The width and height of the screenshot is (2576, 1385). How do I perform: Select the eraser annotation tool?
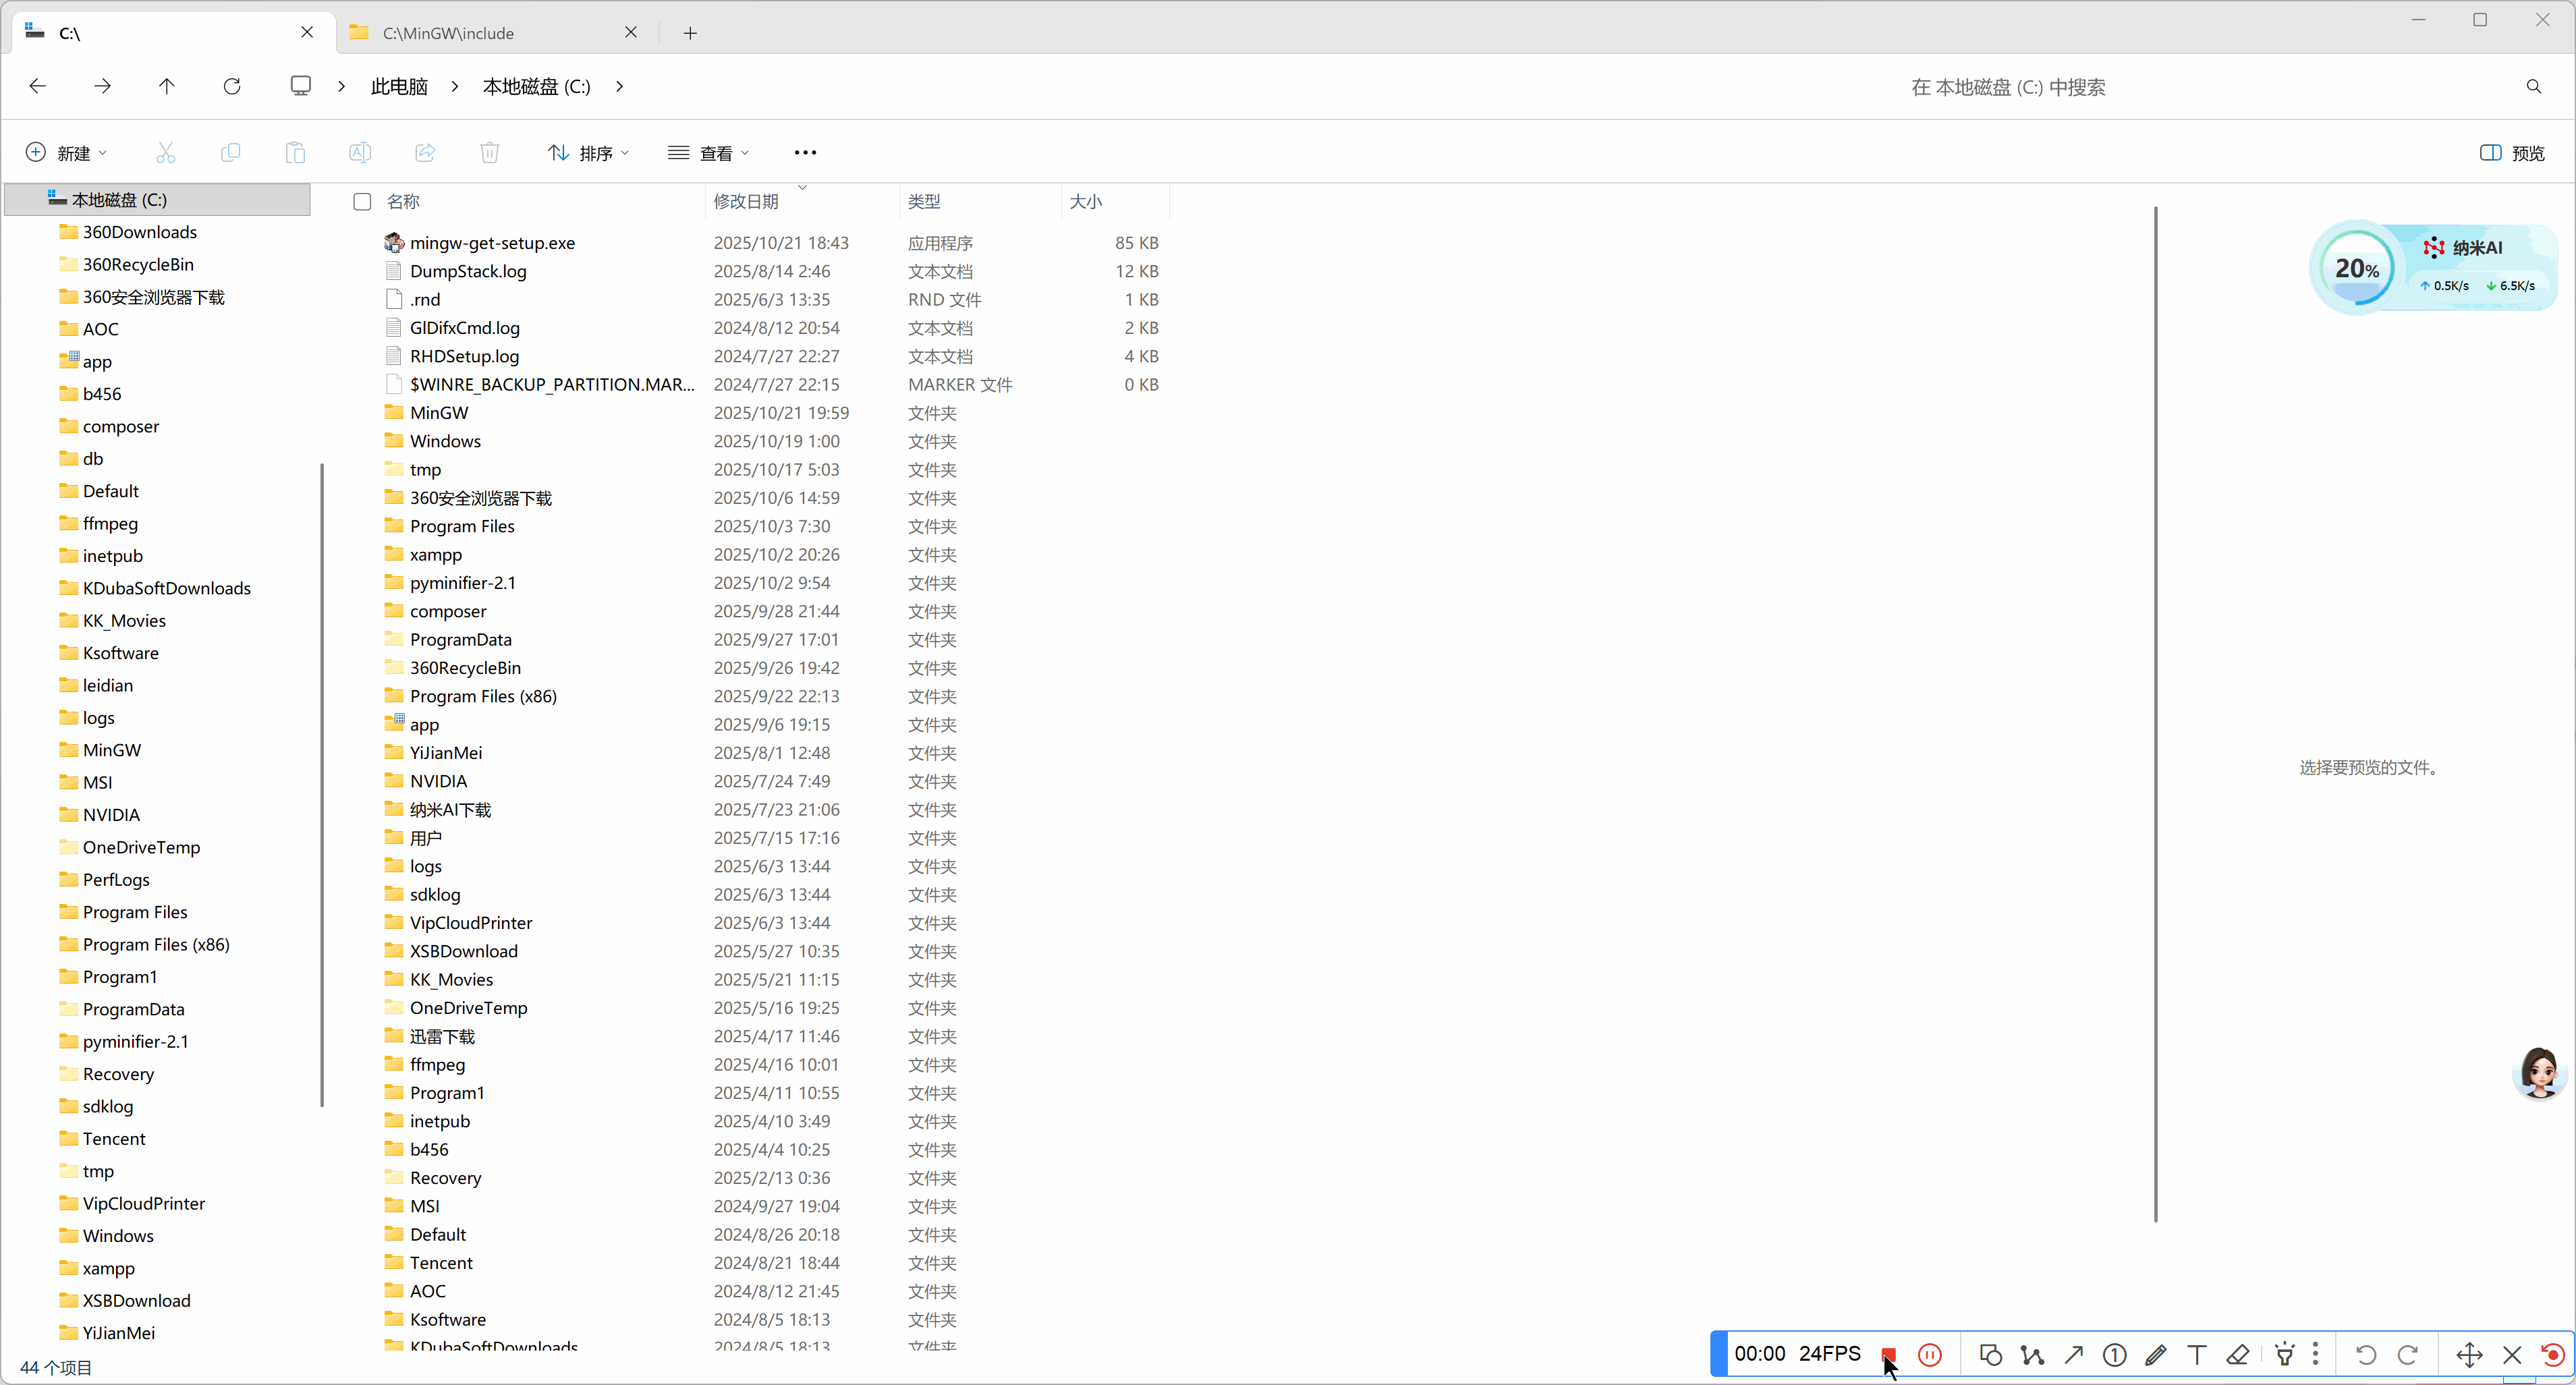point(2237,1354)
